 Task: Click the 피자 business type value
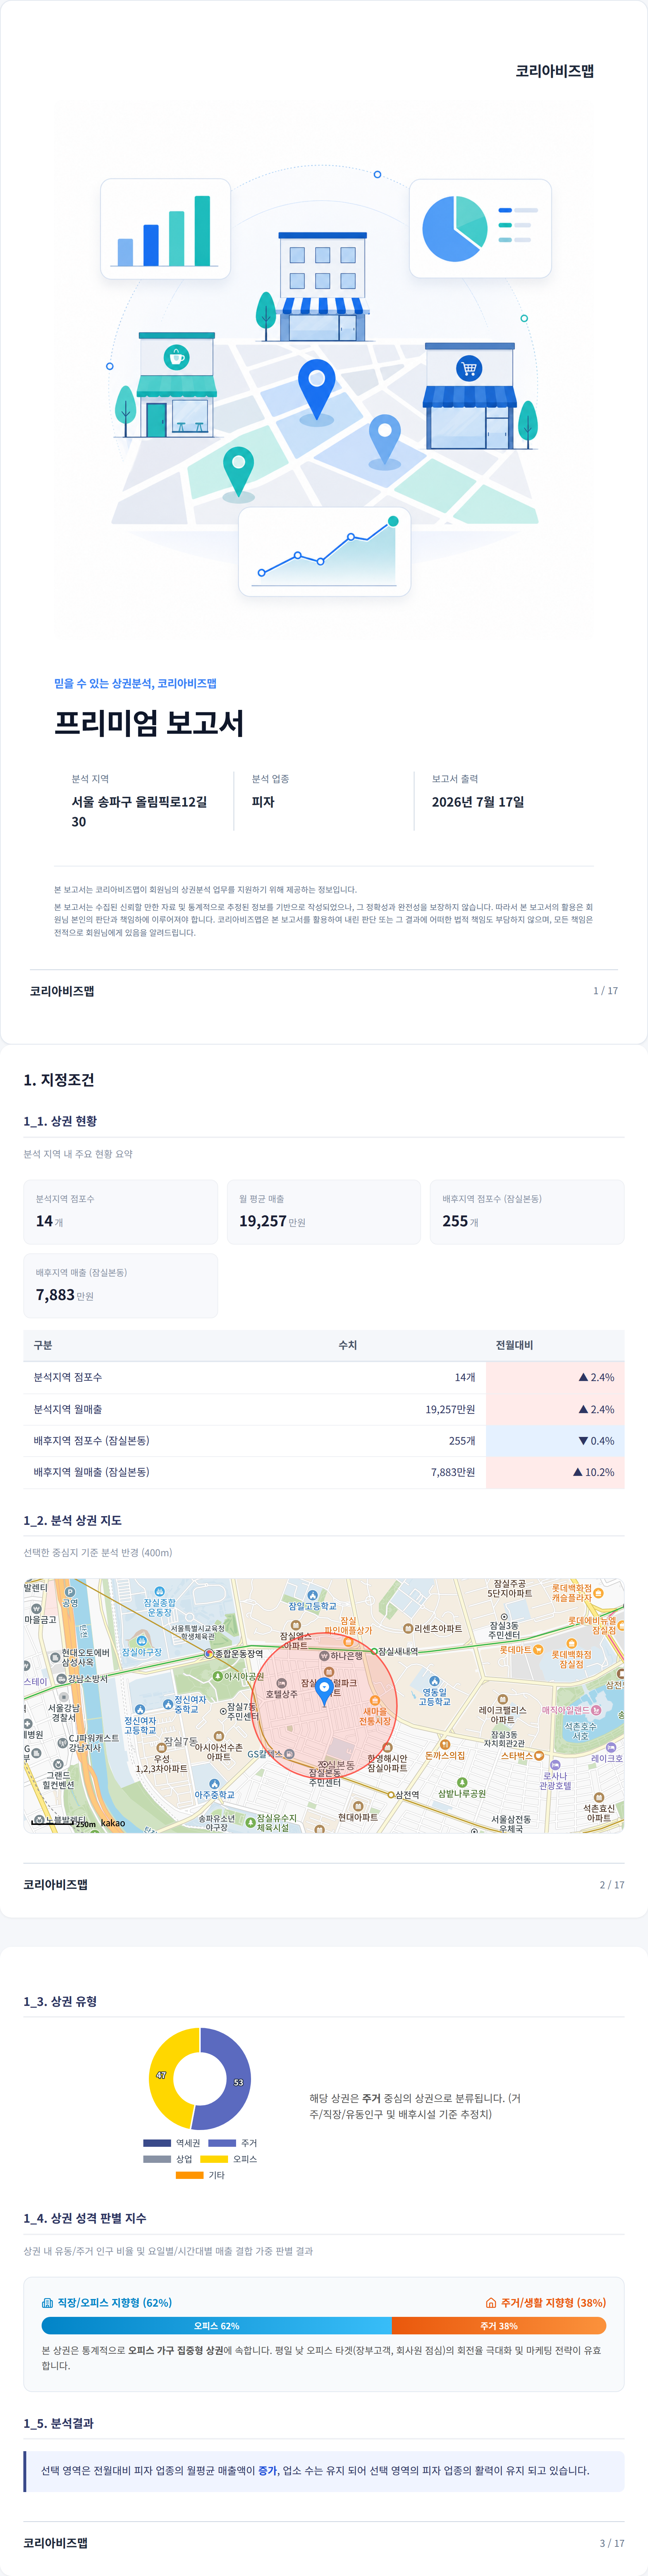coord(263,802)
